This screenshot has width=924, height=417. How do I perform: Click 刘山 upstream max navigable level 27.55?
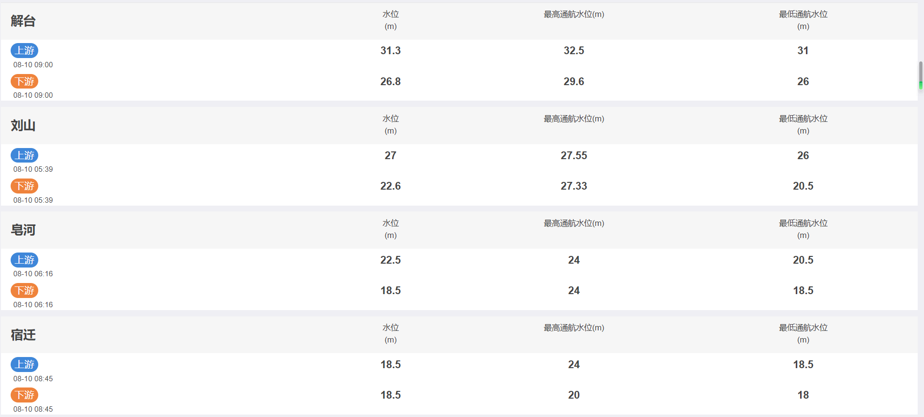point(574,155)
